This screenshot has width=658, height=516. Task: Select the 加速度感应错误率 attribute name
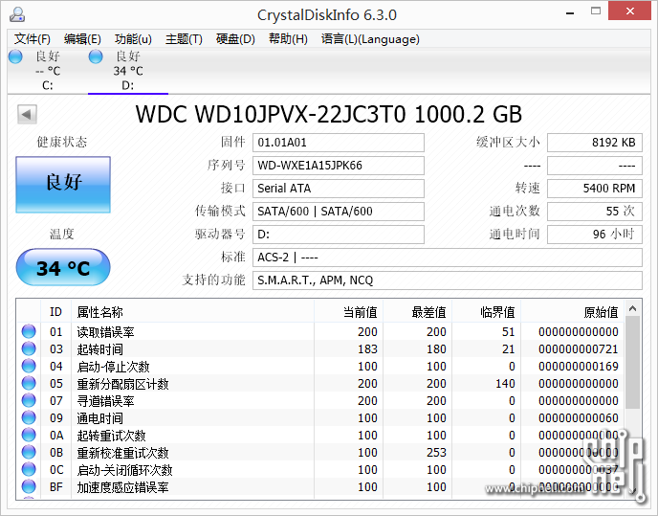pyautogui.click(x=122, y=487)
